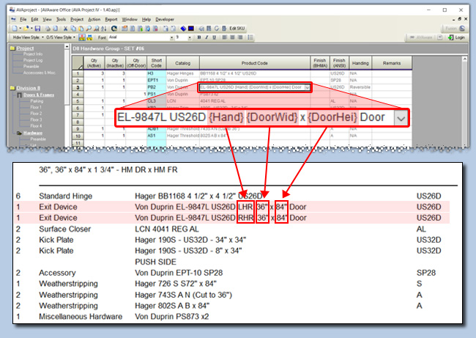This screenshot has height=338, width=476.
Task: Click the Project folder icon in sidebar
Action: pos(12,49)
